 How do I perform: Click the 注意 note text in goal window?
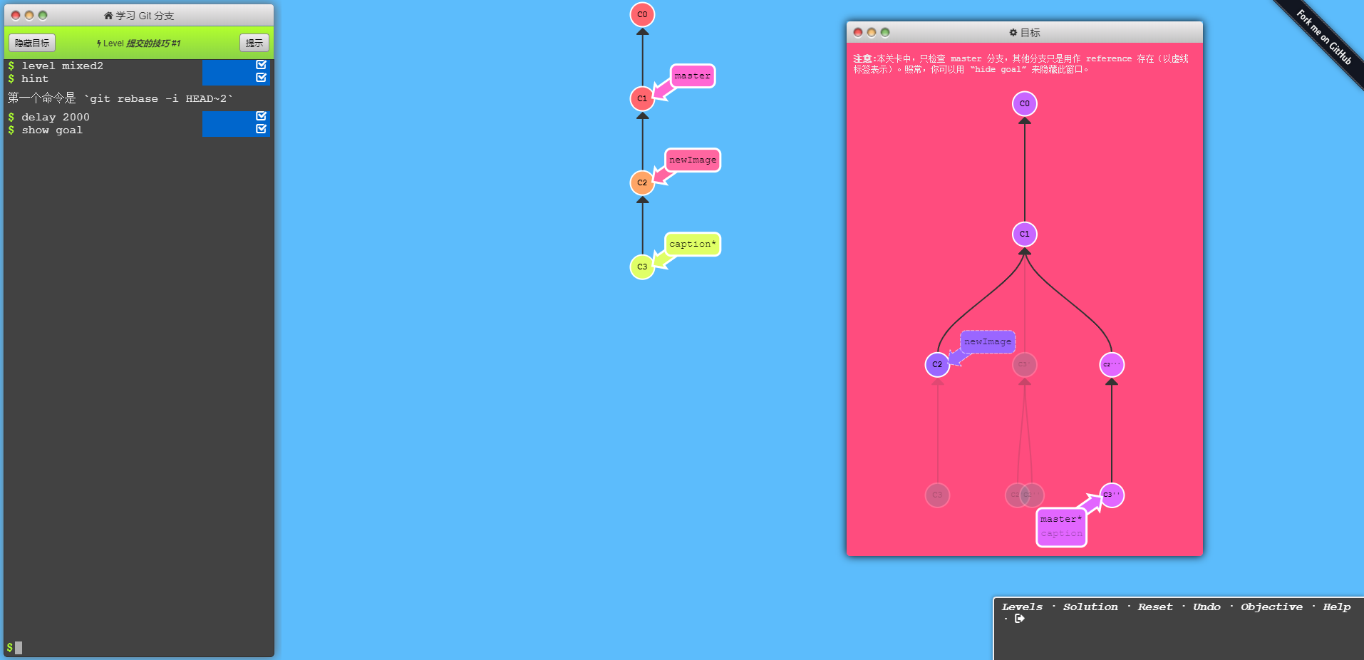pyautogui.click(x=1021, y=63)
